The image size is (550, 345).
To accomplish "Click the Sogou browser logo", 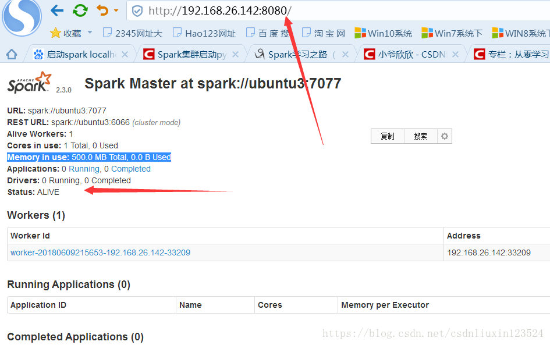I will pos(22,16).
